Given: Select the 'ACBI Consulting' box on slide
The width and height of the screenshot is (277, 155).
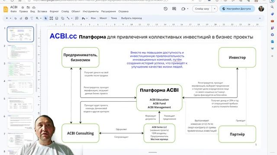Looking at the screenshot, I should pos(81,133).
